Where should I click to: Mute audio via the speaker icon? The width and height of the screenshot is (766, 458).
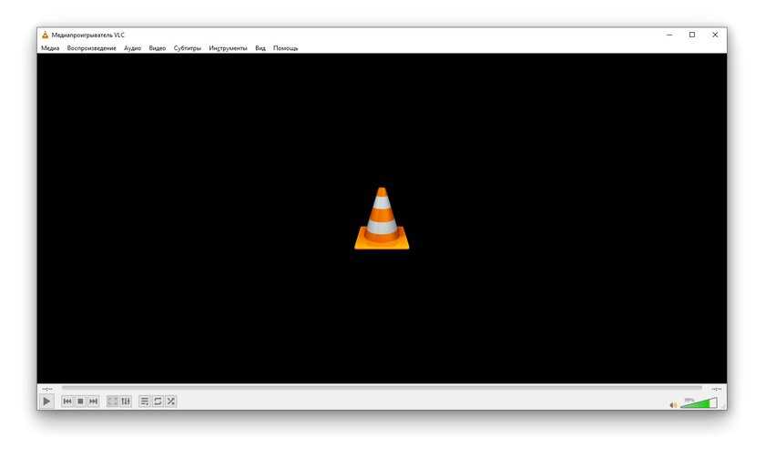coord(673,404)
